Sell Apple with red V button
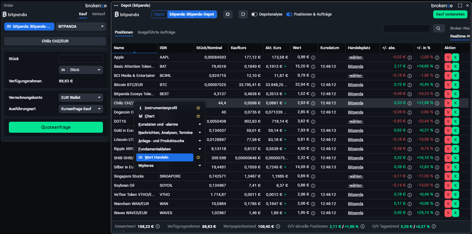The image size is (472, 234). click(x=448, y=57)
